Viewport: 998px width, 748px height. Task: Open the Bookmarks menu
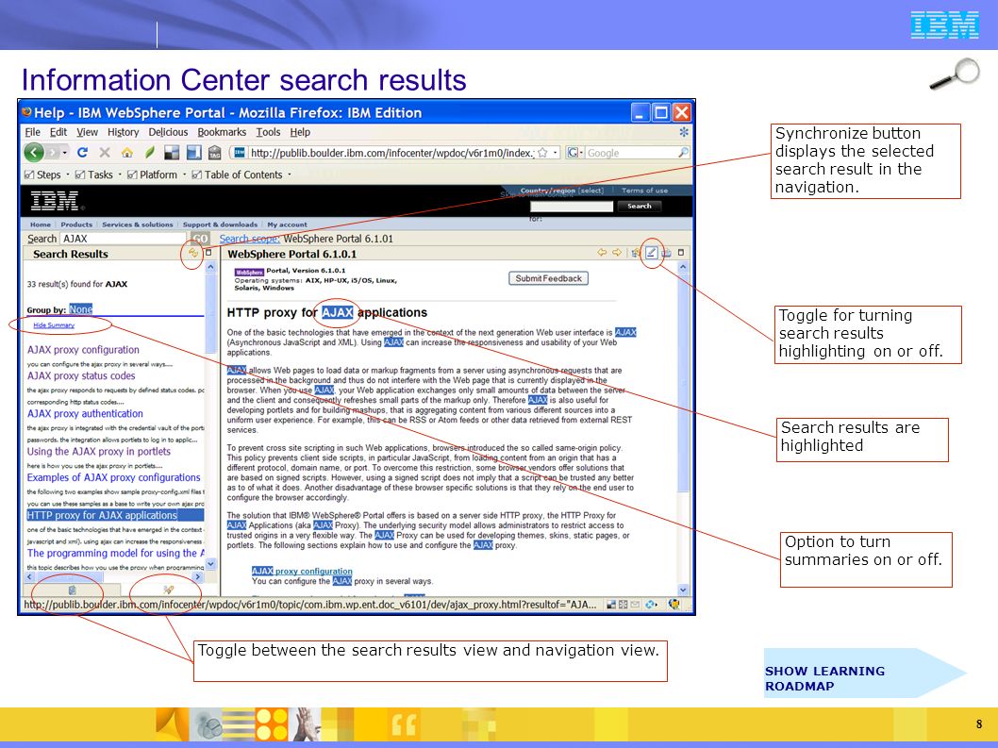222,132
